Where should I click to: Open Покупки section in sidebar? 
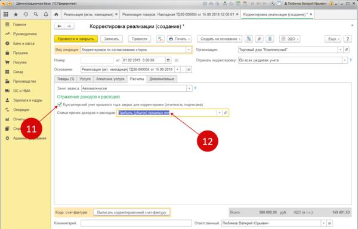20,62
